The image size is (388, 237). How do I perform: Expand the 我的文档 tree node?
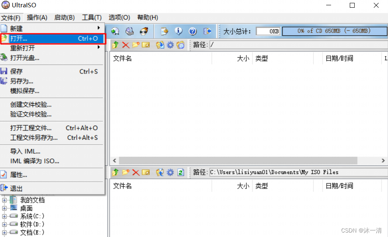(x=4, y=200)
